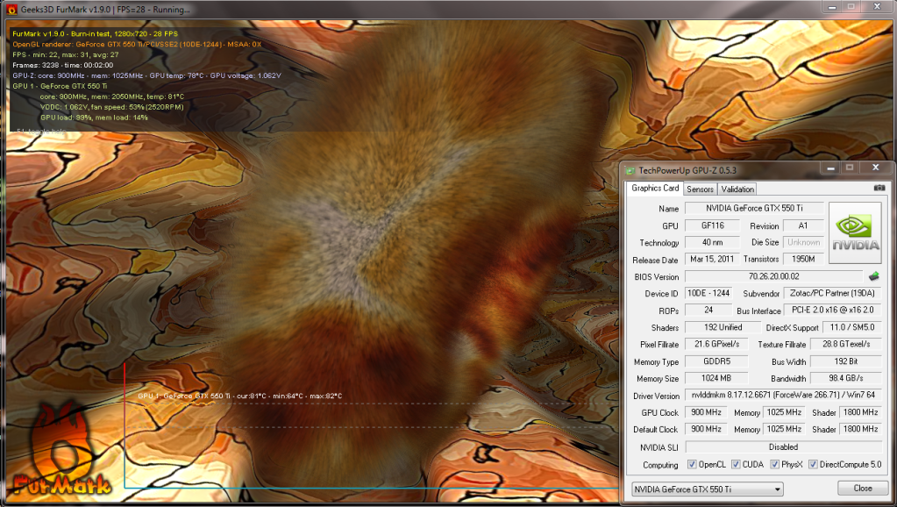
Task: Close the FurMark window
Action: point(877,7)
